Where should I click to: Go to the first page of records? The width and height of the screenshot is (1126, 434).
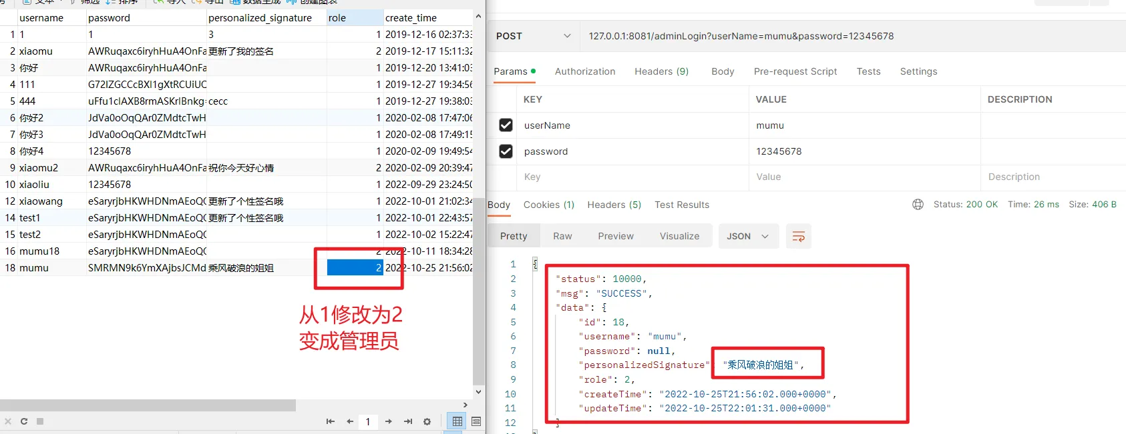click(x=331, y=421)
